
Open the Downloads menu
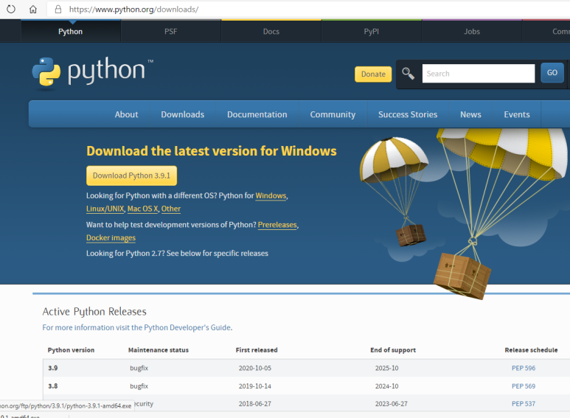click(182, 114)
